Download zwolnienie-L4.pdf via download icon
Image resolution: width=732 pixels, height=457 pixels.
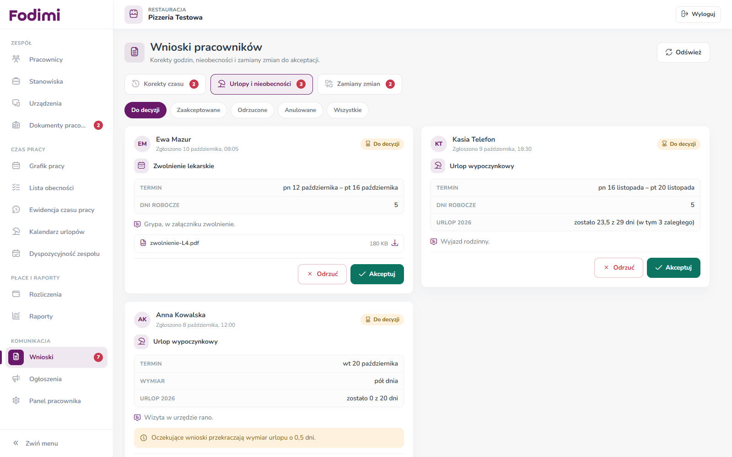pyautogui.click(x=395, y=243)
